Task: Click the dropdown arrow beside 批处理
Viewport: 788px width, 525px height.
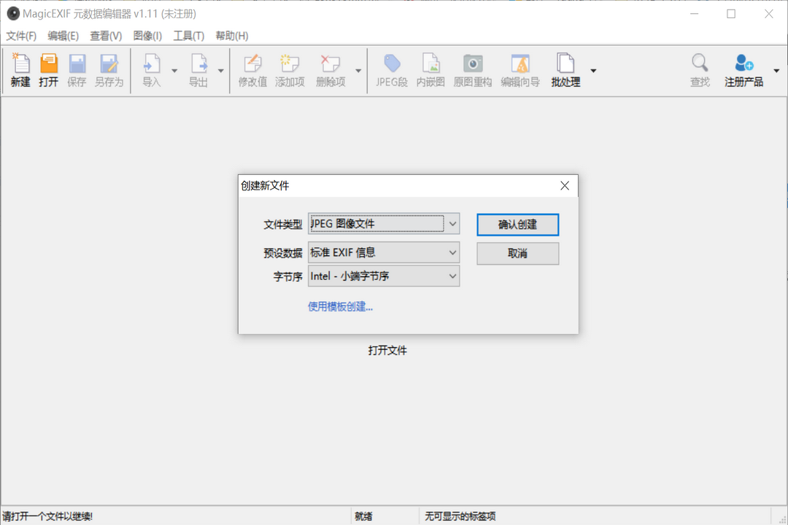Action: pos(593,70)
